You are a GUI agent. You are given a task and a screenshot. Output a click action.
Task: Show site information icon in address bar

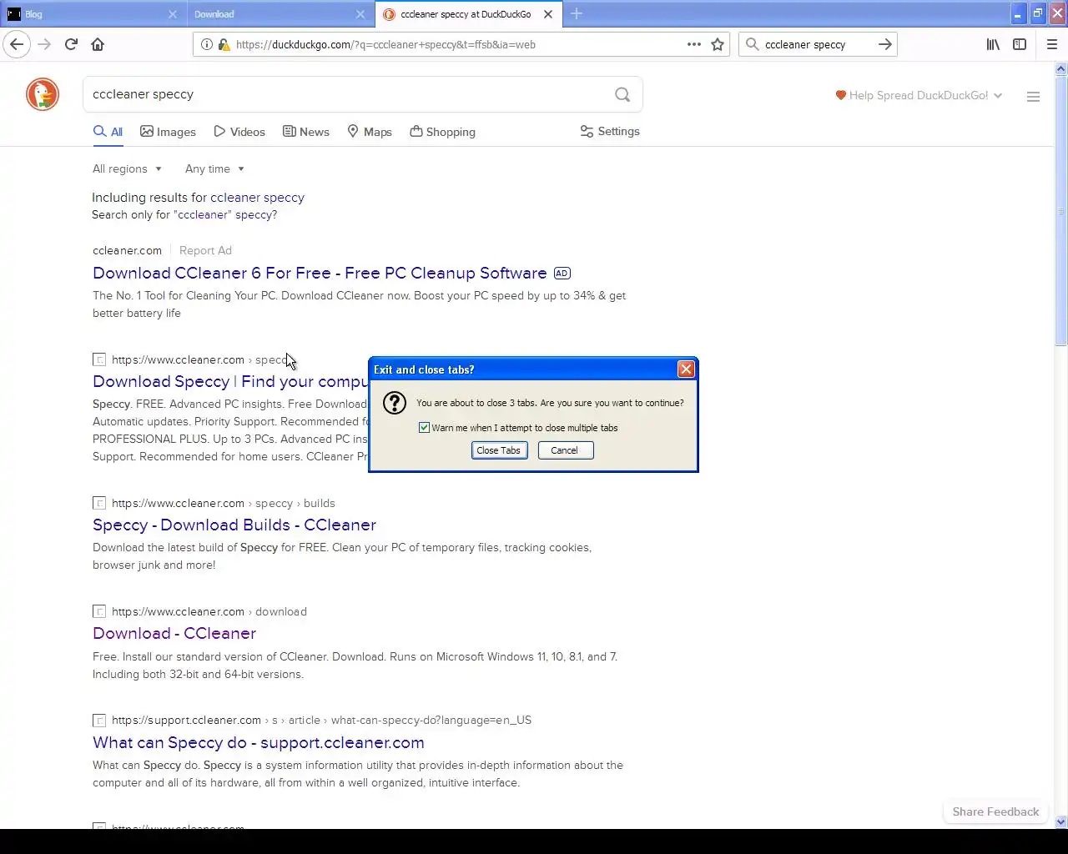(x=207, y=44)
